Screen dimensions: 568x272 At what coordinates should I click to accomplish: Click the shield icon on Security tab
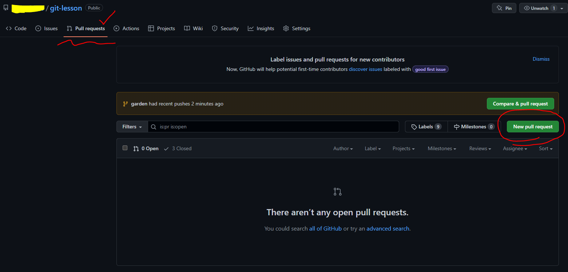[215, 28]
